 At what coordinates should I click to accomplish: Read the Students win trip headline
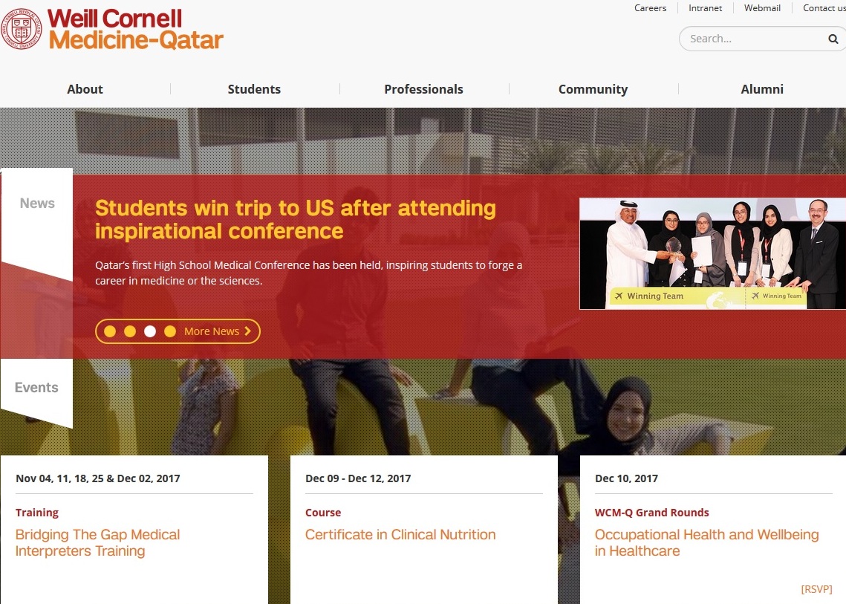(295, 219)
